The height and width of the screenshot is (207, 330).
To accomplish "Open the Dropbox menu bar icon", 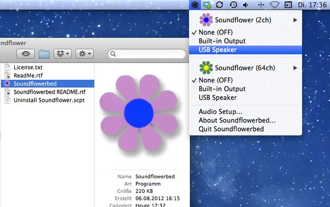I will click(207, 5).
